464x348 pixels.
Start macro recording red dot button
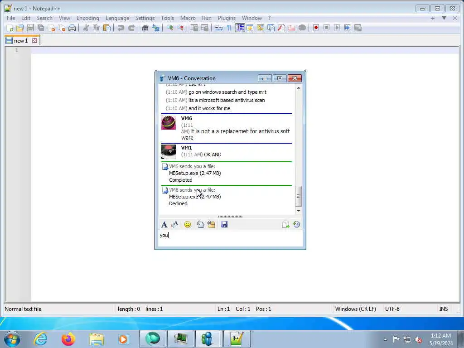pyautogui.click(x=316, y=28)
